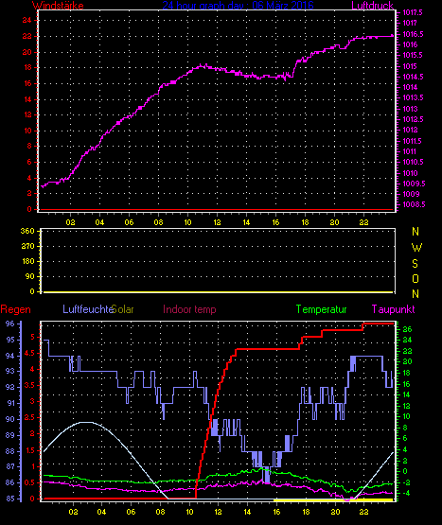Image resolution: width=442 pixels, height=525 pixels.
Task: Click the 12 hour mark on pressure chart
Action: pos(217,222)
